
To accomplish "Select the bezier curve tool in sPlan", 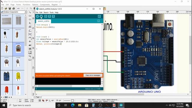I will click(x=30, y=34).
